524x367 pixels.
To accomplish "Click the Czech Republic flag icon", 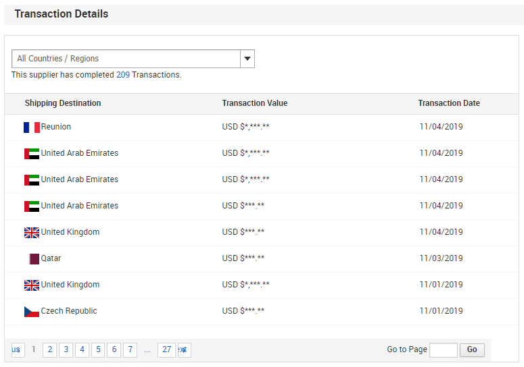I will (32, 312).
